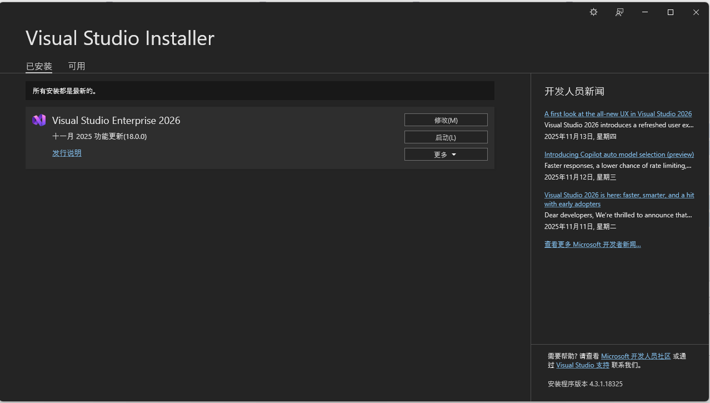Open the 发行说明 release notes link
Viewport: 710px width, 403px height.
[67, 153]
